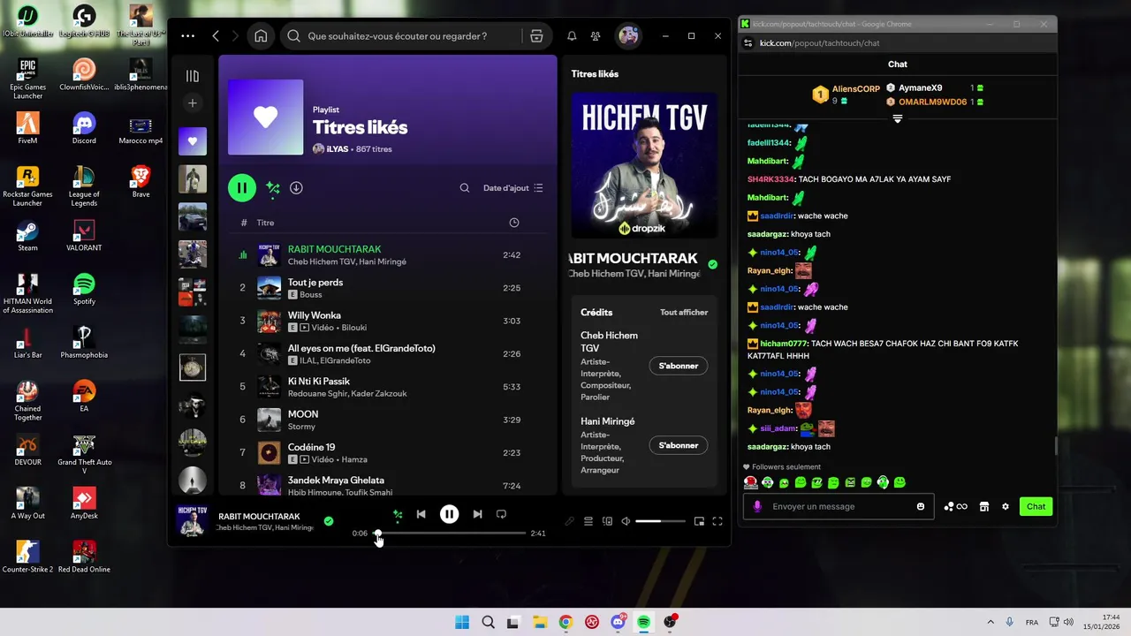Adjust the Spotify volume slider

pos(660,521)
